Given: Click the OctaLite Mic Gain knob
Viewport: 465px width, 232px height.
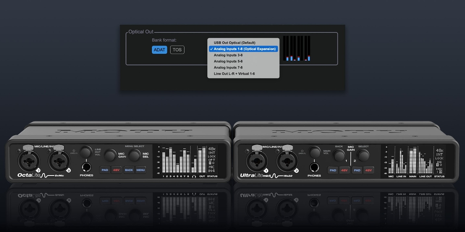Looking at the screenshot, I should 111,155.
